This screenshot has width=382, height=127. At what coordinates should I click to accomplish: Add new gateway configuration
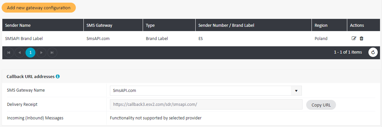(x=39, y=8)
